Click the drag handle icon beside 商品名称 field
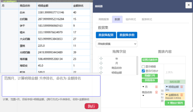Screen dimensions: 193x112 pyautogui.click(x=101, y=68)
